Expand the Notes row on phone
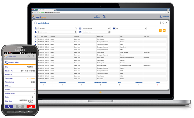194x118 pixels. 20,97
